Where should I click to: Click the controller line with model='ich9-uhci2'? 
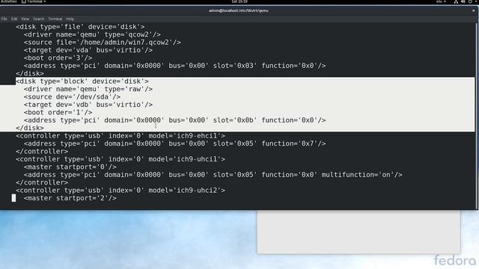point(120,190)
